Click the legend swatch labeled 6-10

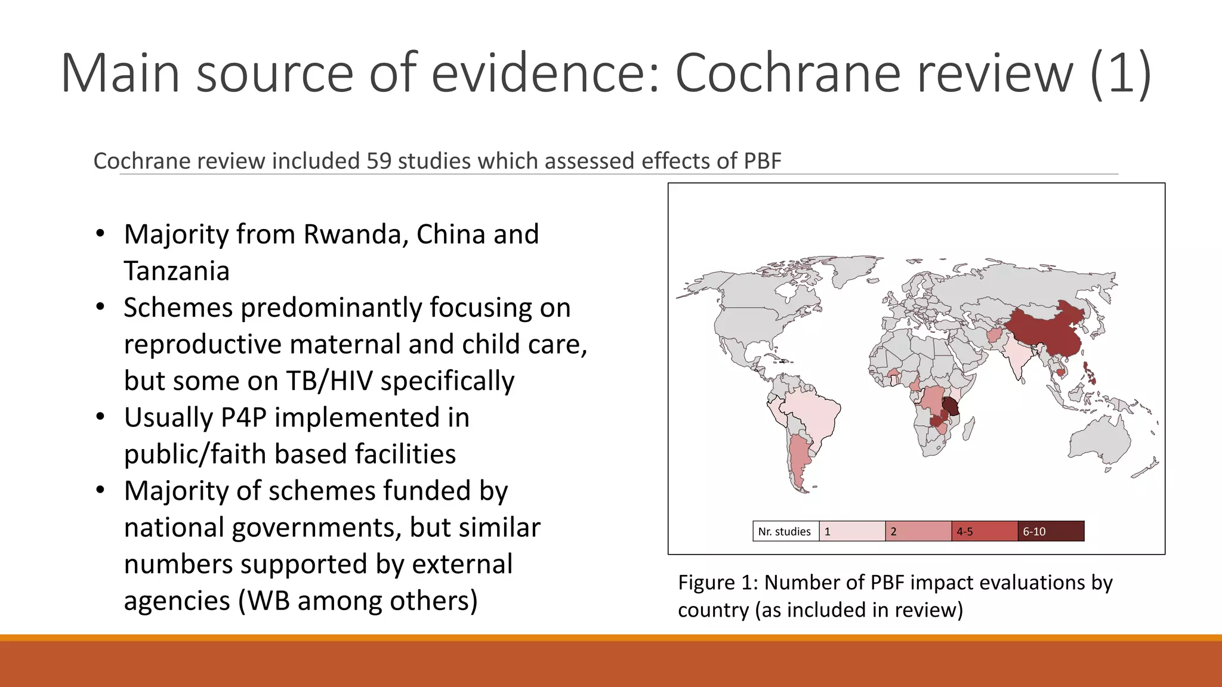click(1051, 531)
